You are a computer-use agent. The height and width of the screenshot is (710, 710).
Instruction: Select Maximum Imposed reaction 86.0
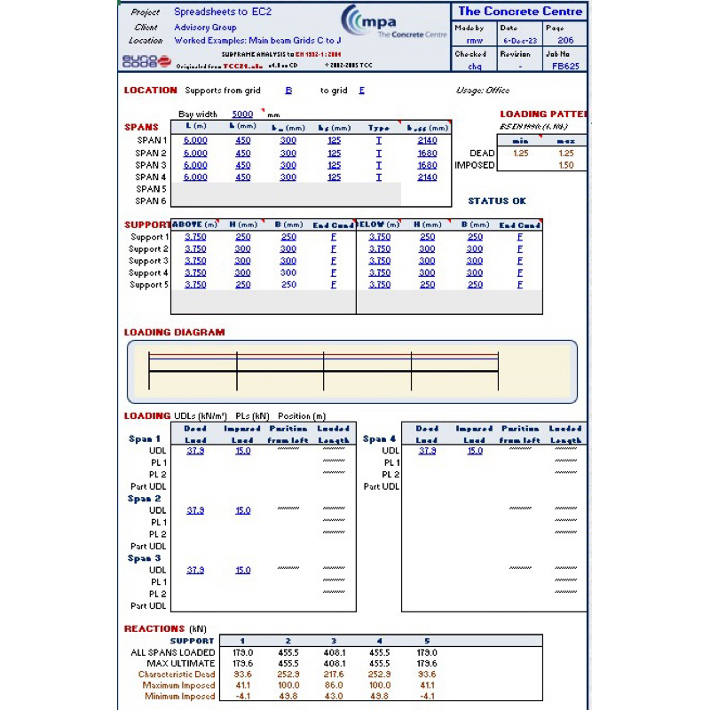[x=334, y=685]
